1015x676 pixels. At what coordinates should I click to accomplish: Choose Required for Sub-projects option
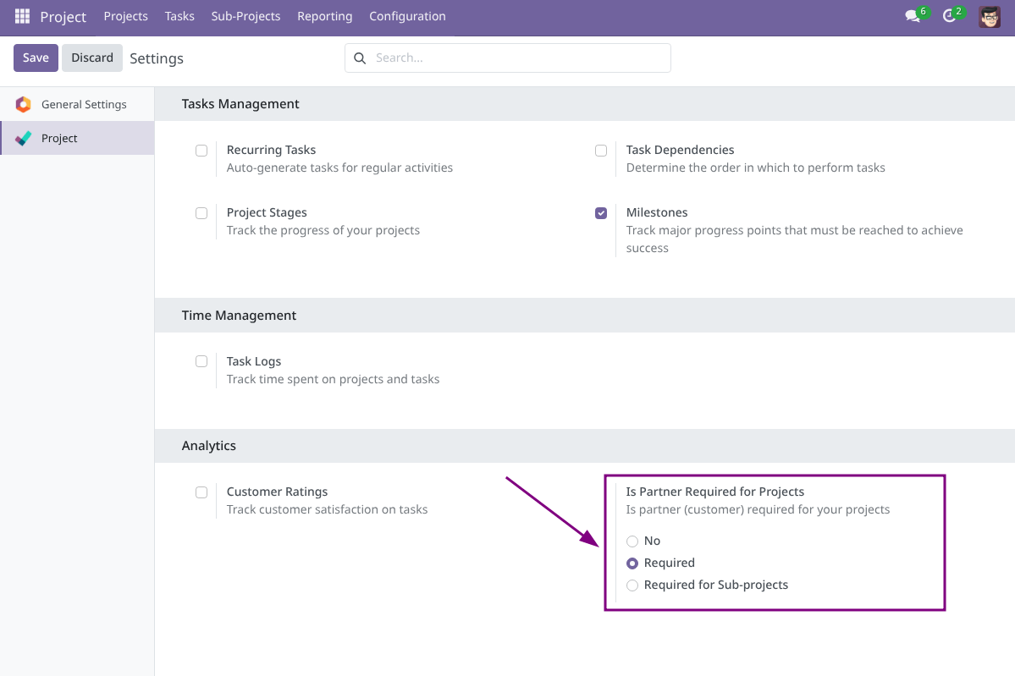click(x=632, y=585)
